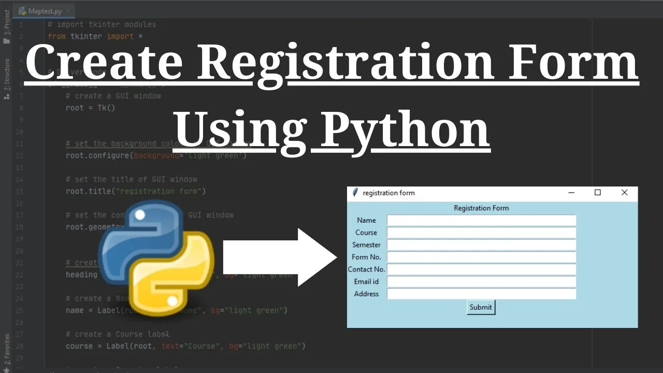Select the Maptest.py editor tab
Image resolution: width=663 pixels, height=373 pixels.
[x=44, y=10]
